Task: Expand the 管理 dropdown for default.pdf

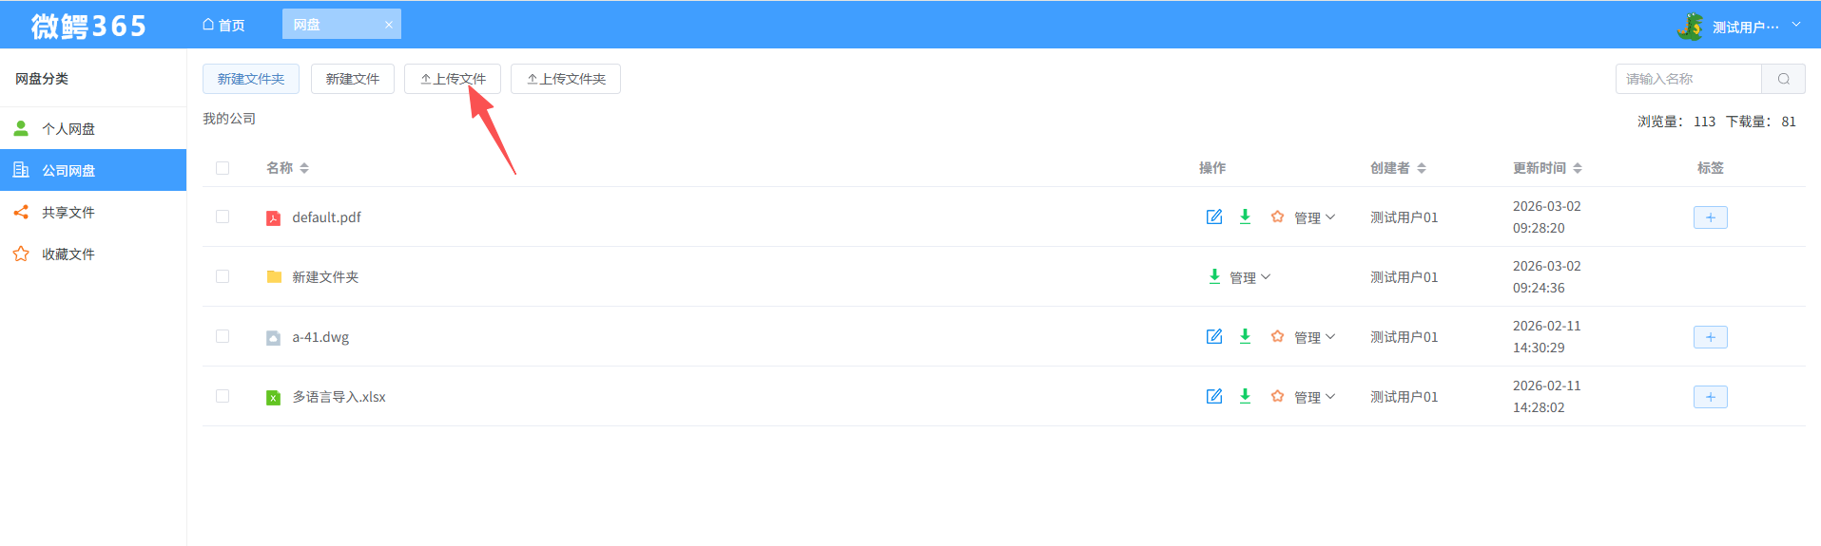Action: click(x=1314, y=217)
